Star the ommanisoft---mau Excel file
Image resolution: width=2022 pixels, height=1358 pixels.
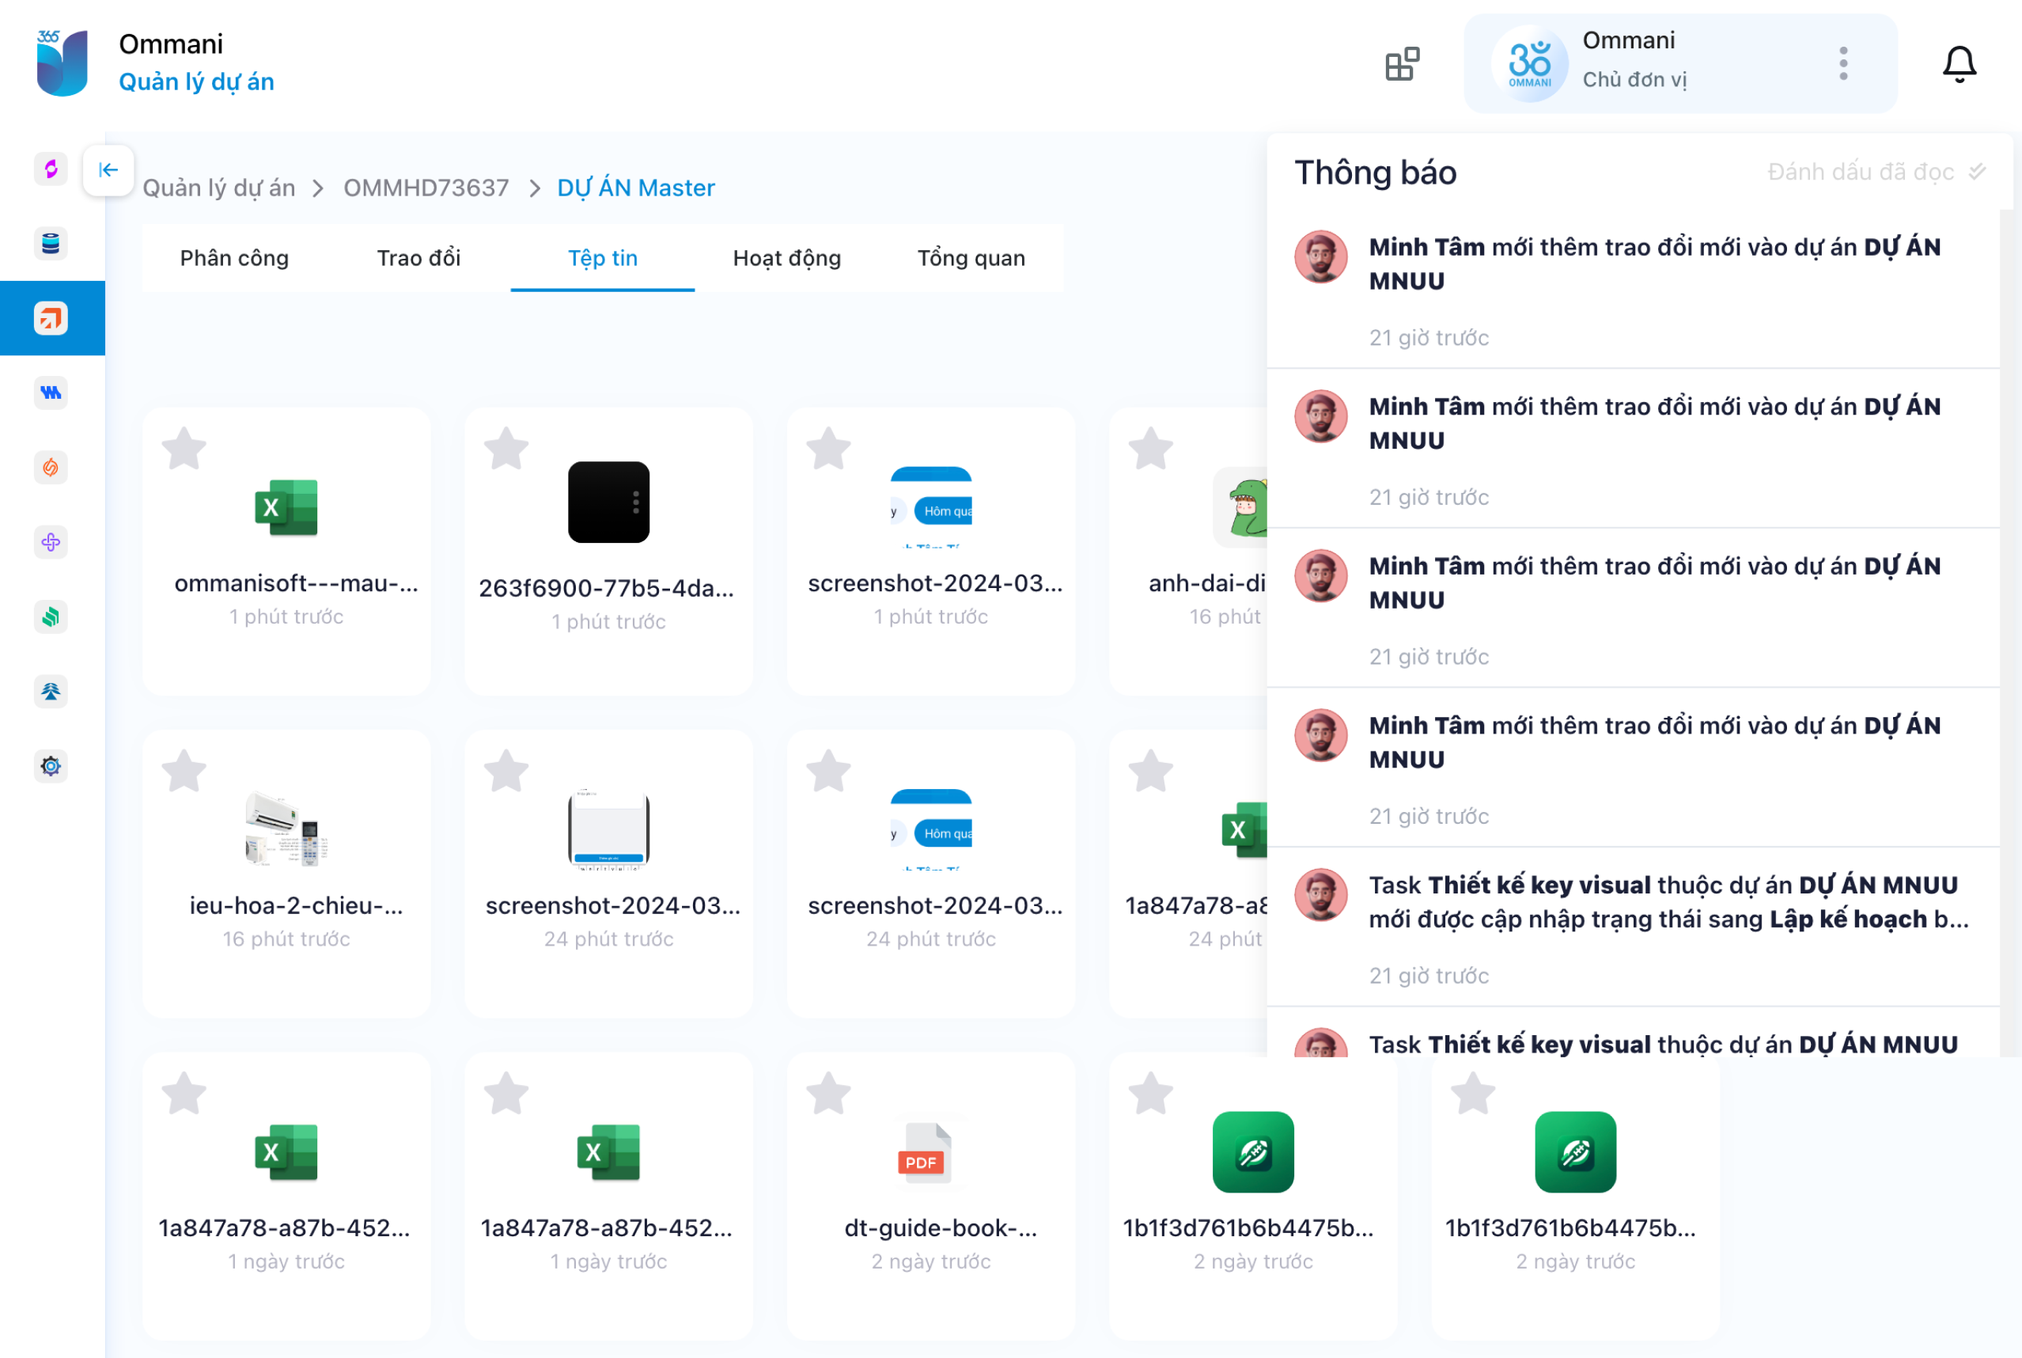coord(184,449)
